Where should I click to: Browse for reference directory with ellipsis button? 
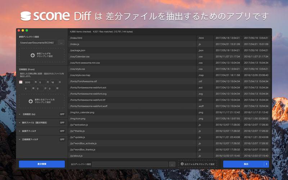(x=61, y=42)
